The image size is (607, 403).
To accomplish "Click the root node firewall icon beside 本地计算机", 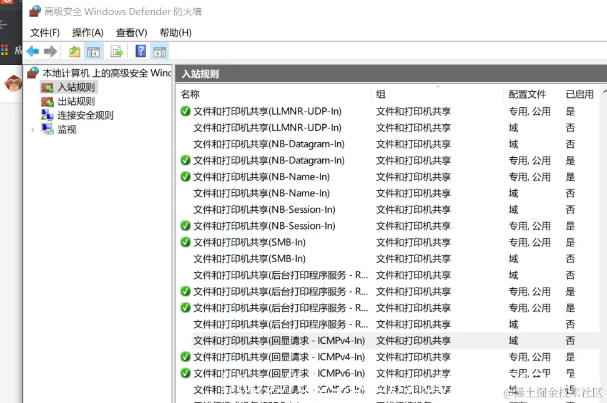I will 33,72.
